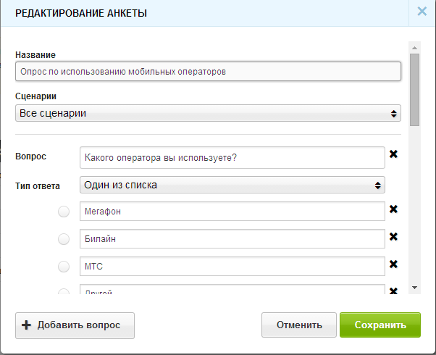Save the survey with Сохранить

(x=380, y=325)
